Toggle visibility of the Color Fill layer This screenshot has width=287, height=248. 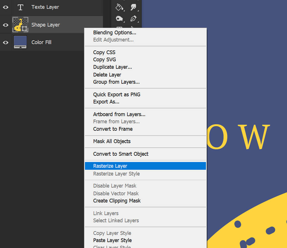point(5,42)
